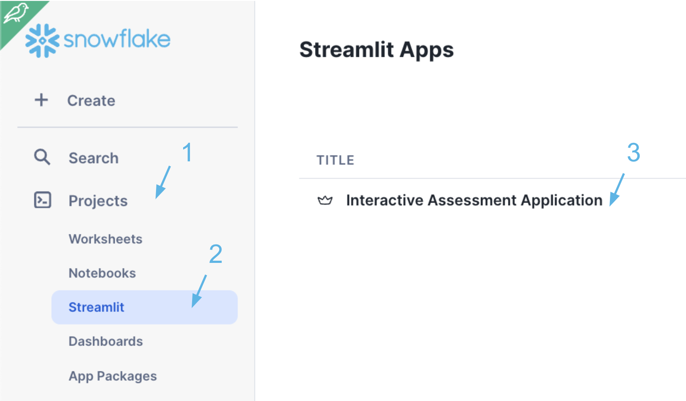Click the Projects terminal icon

43,200
